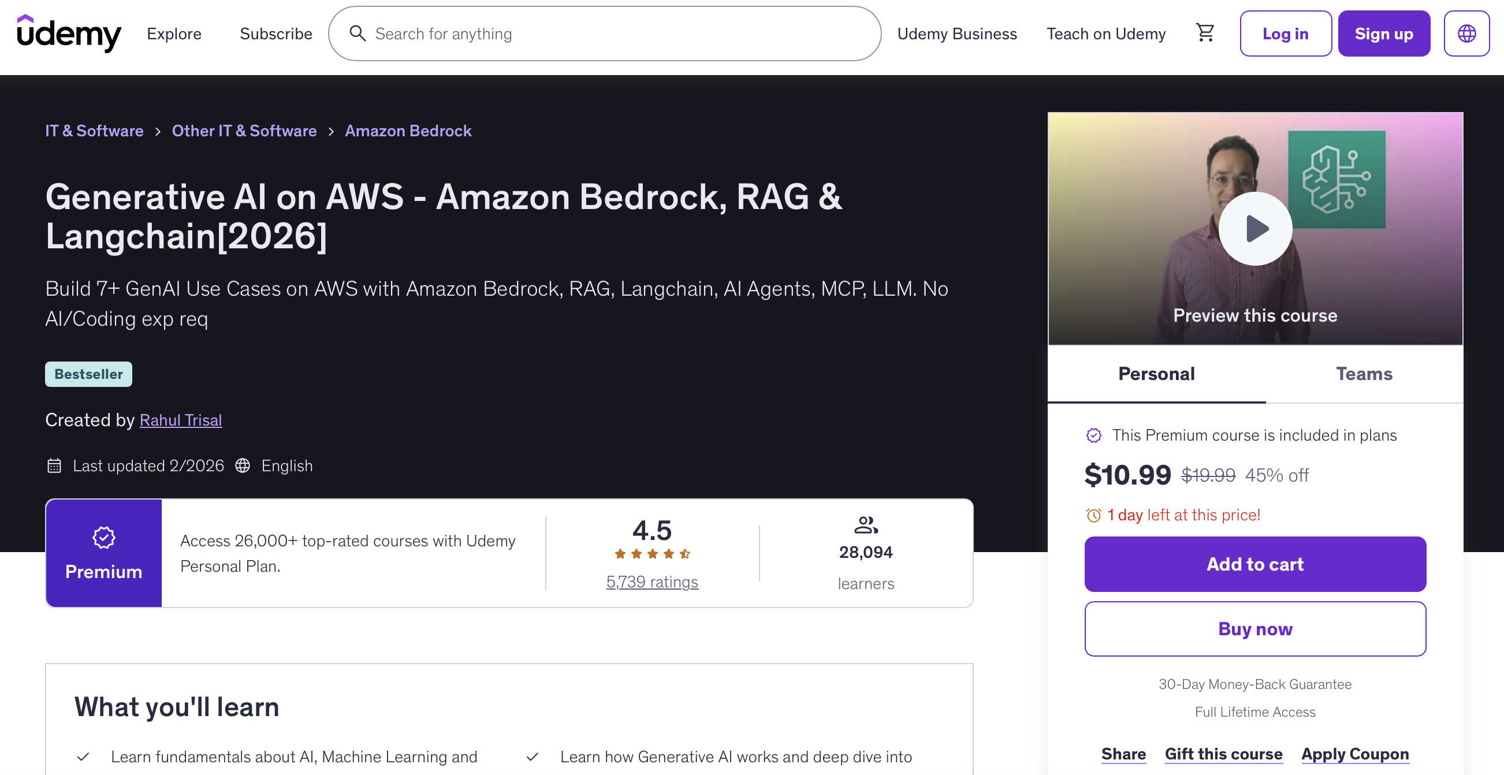Click Apply Coupon link

(x=1354, y=754)
